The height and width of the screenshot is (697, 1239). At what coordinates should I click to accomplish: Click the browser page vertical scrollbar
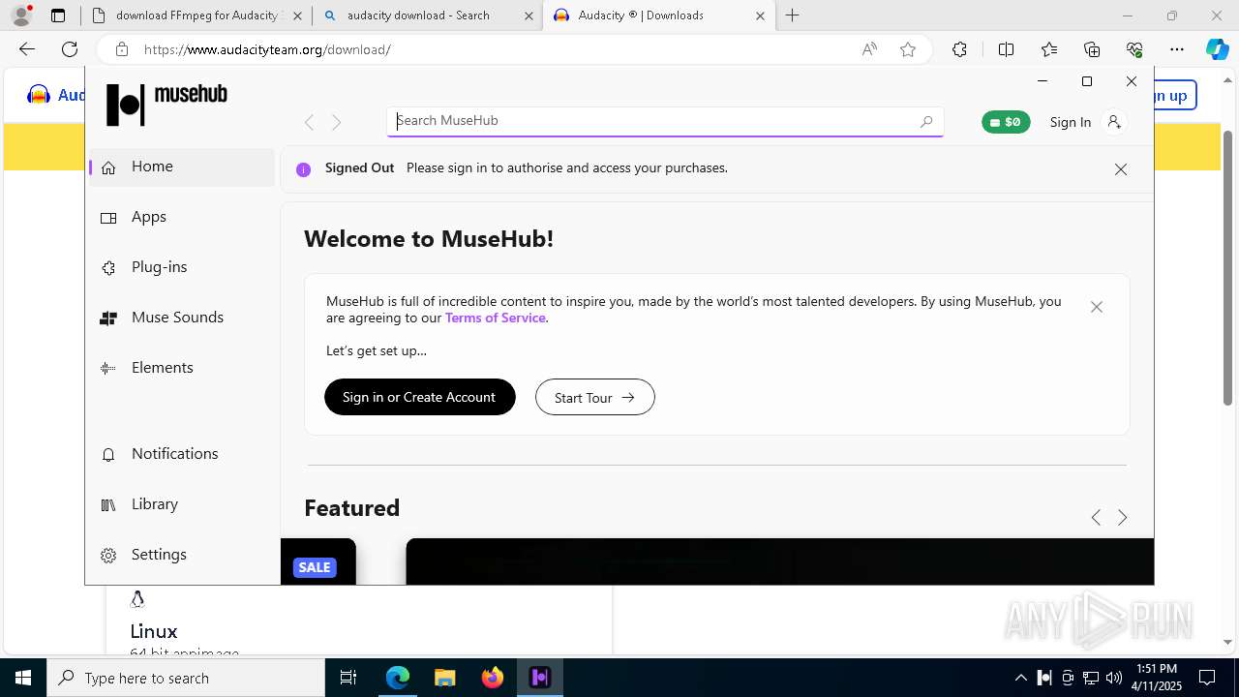coord(1227,267)
